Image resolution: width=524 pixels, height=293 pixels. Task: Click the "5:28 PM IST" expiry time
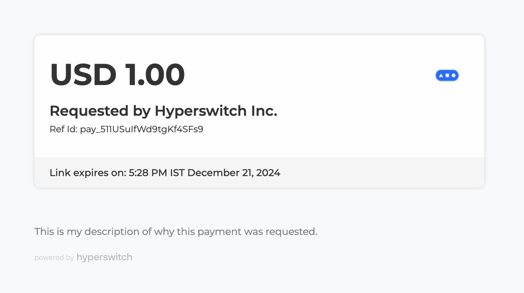[157, 173]
